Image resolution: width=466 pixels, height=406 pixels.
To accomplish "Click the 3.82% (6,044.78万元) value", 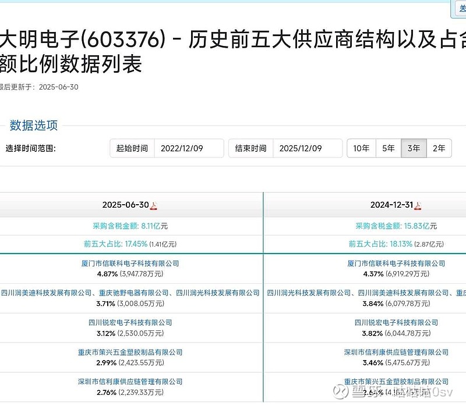I will (396, 333).
